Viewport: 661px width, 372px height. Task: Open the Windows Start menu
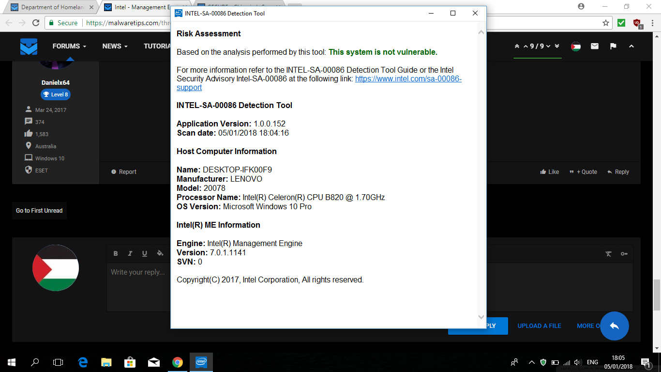(12, 362)
